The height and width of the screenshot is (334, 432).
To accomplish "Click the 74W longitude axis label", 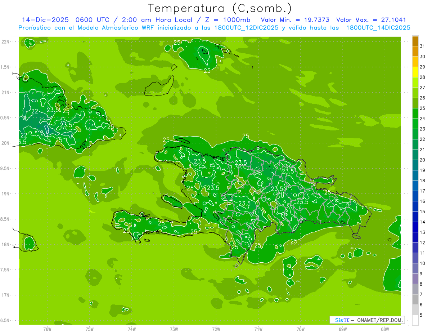I will tap(131, 329).
